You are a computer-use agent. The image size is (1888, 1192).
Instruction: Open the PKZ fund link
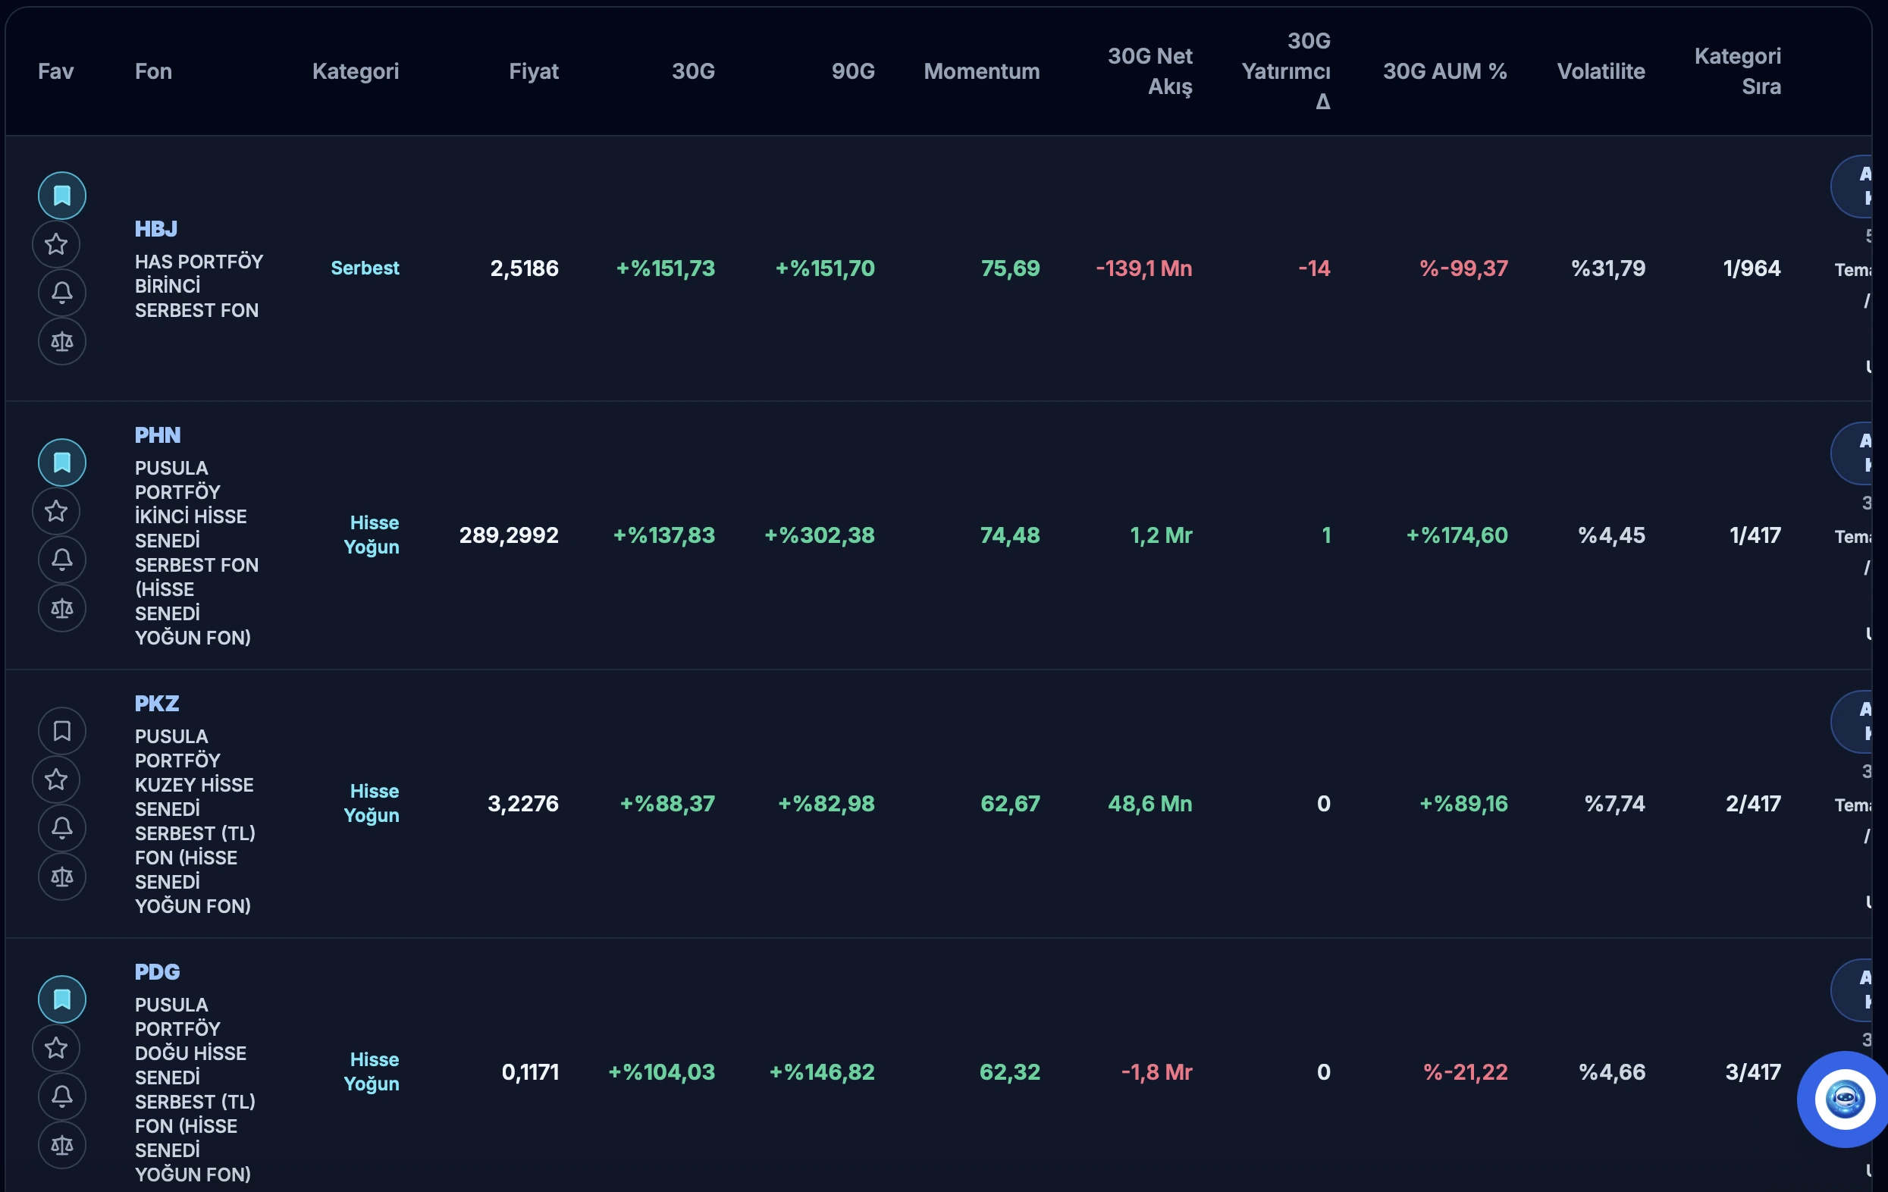[157, 704]
